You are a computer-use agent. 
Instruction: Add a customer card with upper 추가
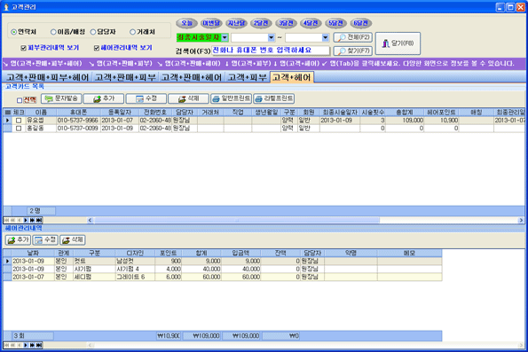(104, 98)
